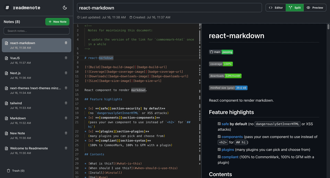Open the tailwind note
The image size is (330, 178).
37,105
